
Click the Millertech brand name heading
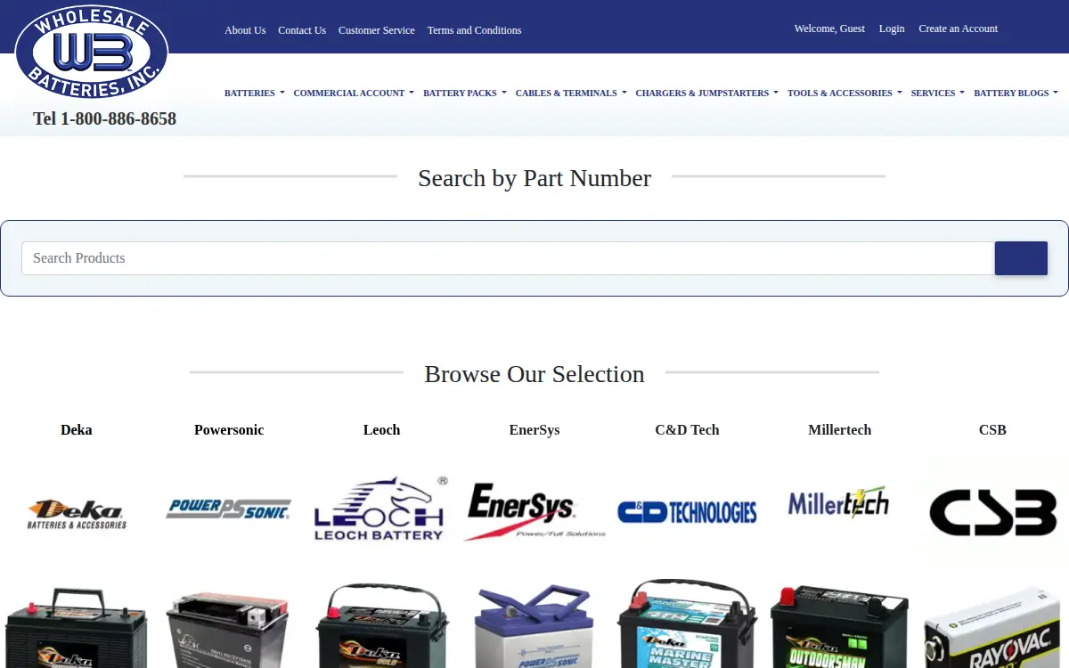[839, 430]
